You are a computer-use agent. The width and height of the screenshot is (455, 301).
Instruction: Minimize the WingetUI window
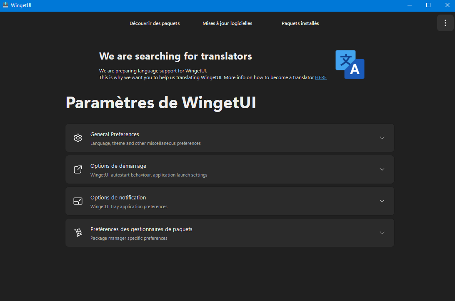410,5
